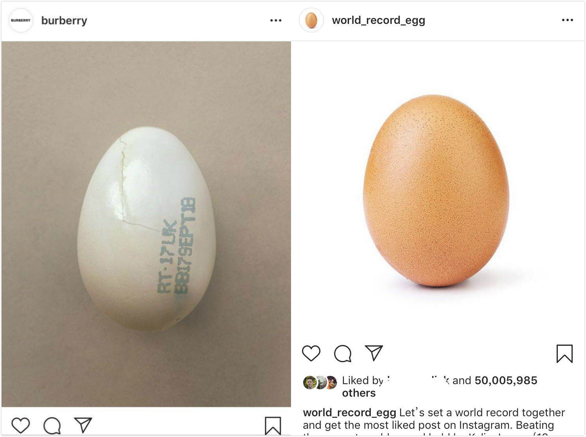This screenshot has width=586, height=437.
Task: Click the liker avatars beside Liked by
Action: click(320, 383)
